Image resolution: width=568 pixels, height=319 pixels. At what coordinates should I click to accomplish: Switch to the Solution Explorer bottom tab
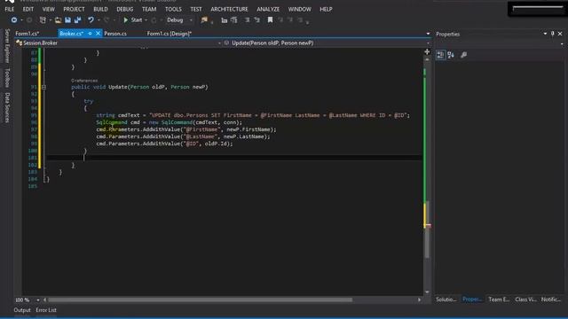[446, 300]
